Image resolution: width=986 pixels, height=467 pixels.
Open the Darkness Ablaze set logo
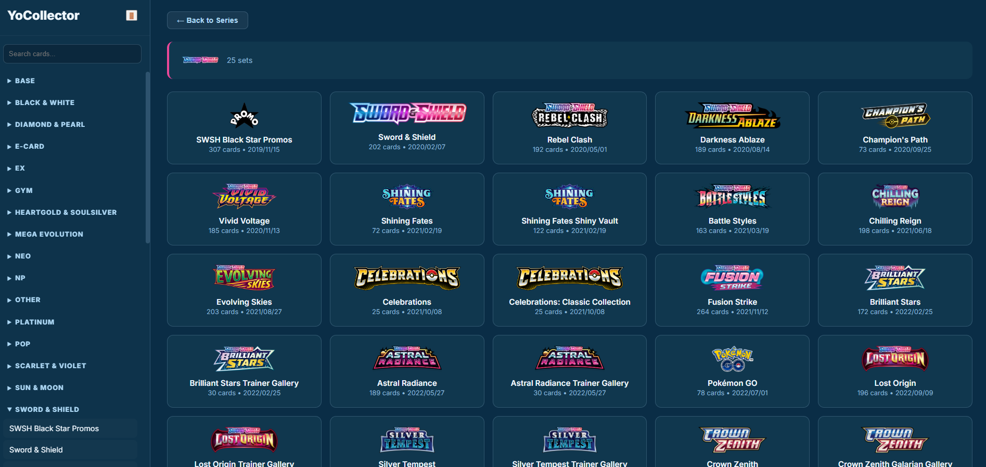[733, 116]
